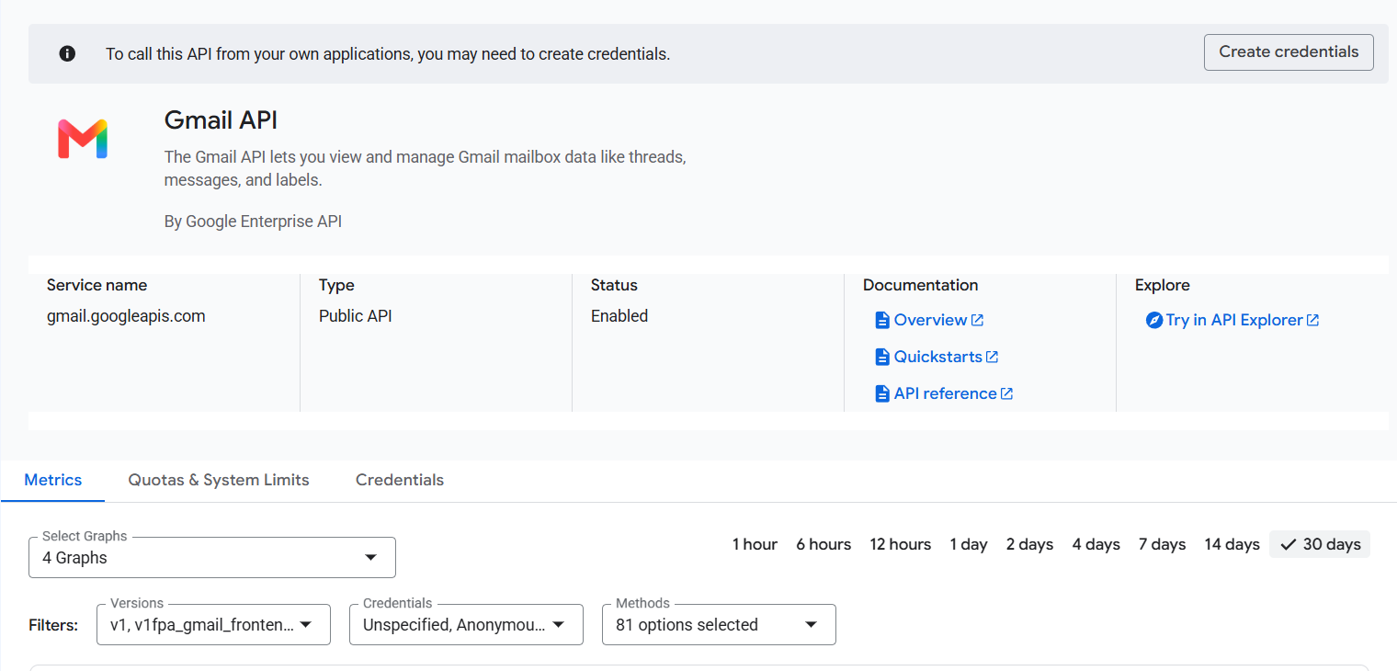1397x671 pixels.
Task: Click the Explore column heading
Action: click(x=1163, y=285)
